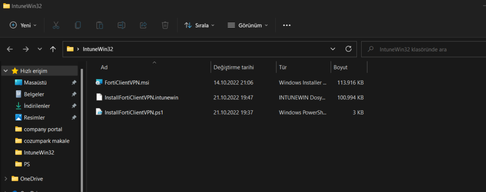Sort by Değiştirme tarihi column header
486x192 pixels.
(234, 67)
